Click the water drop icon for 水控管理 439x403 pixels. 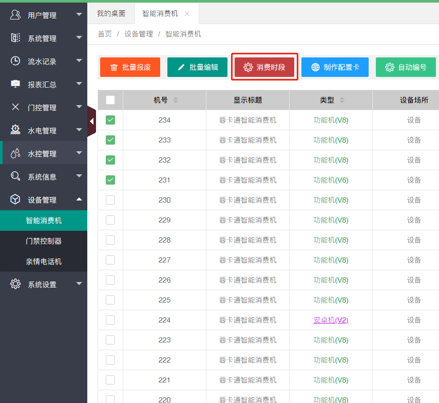(15, 153)
